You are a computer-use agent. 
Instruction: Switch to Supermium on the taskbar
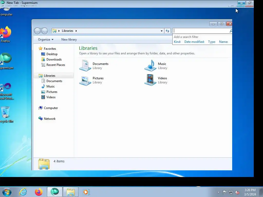(x=55, y=192)
